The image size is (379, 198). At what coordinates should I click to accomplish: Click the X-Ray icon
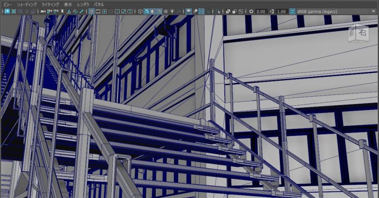228,12
